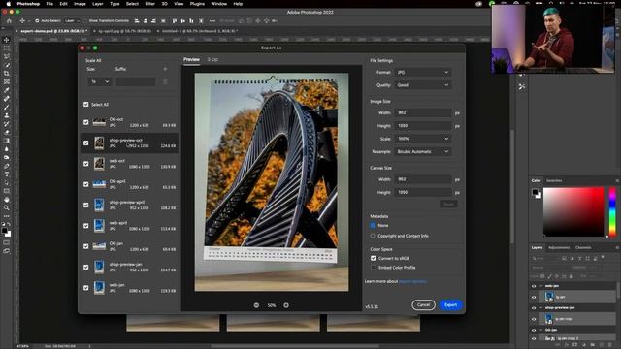Select the Crop tool
This screenshot has height=349, width=621.
(x=7, y=74)
